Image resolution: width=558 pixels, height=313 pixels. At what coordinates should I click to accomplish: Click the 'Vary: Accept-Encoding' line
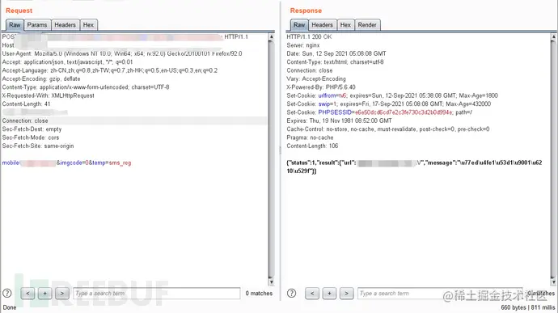click(316, 78)
